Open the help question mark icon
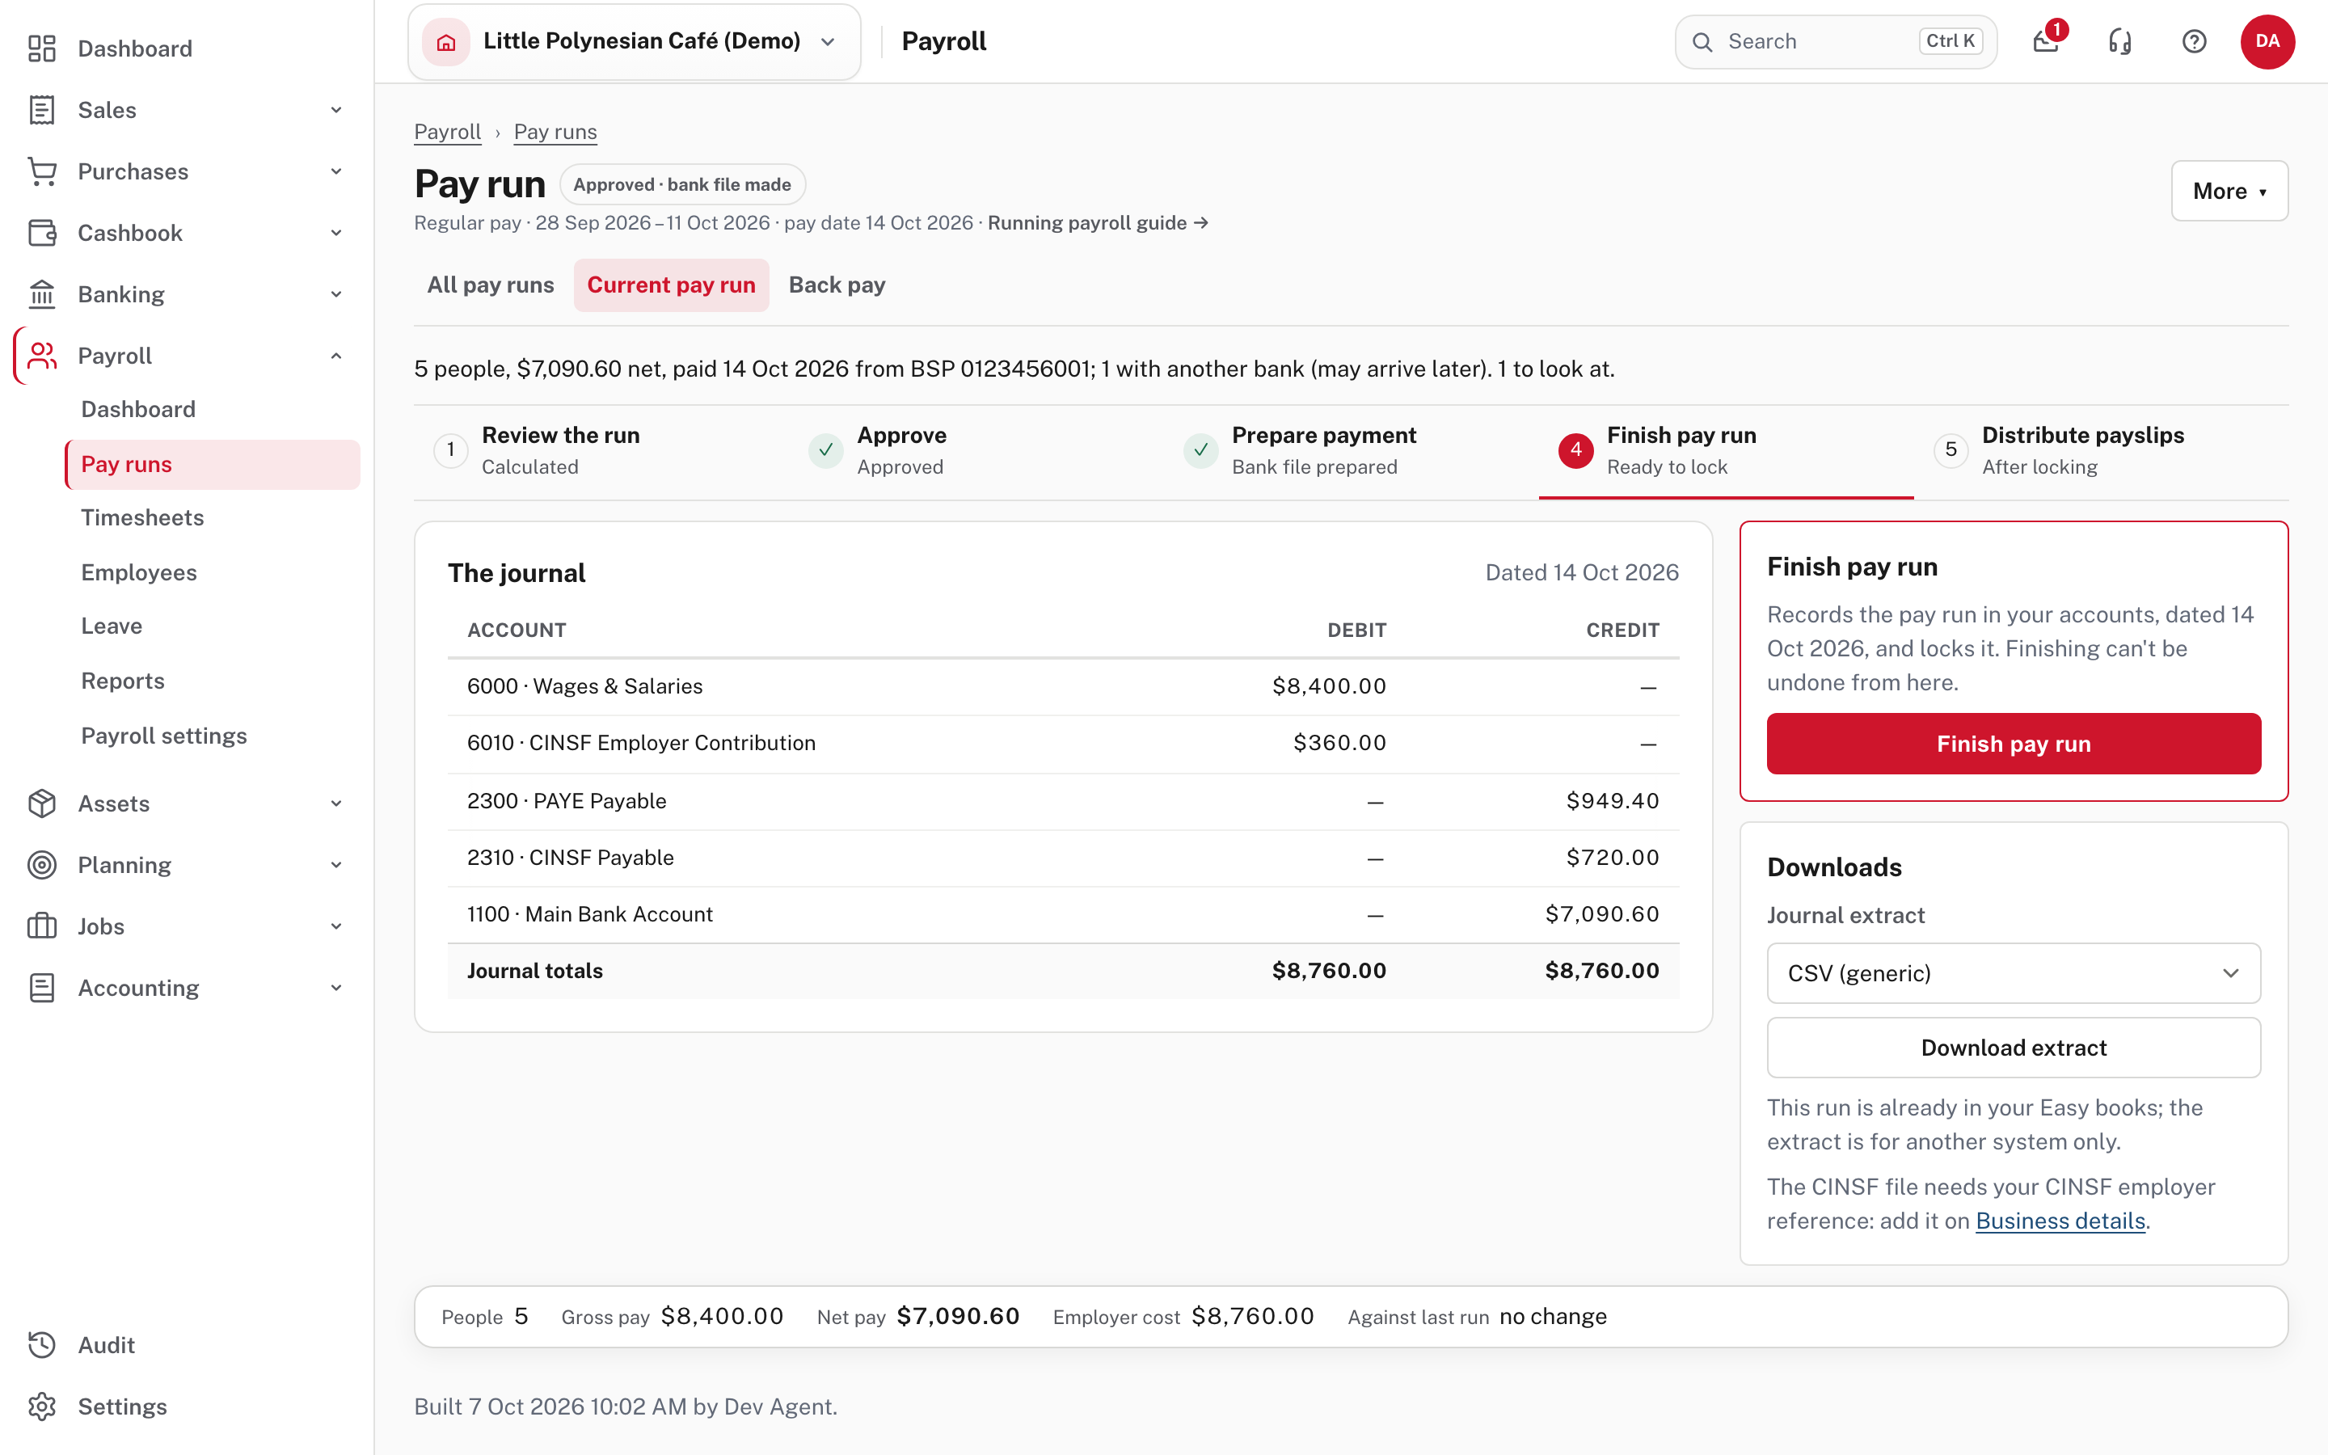This screenshot has width=2328, height=1455. 2193,41
